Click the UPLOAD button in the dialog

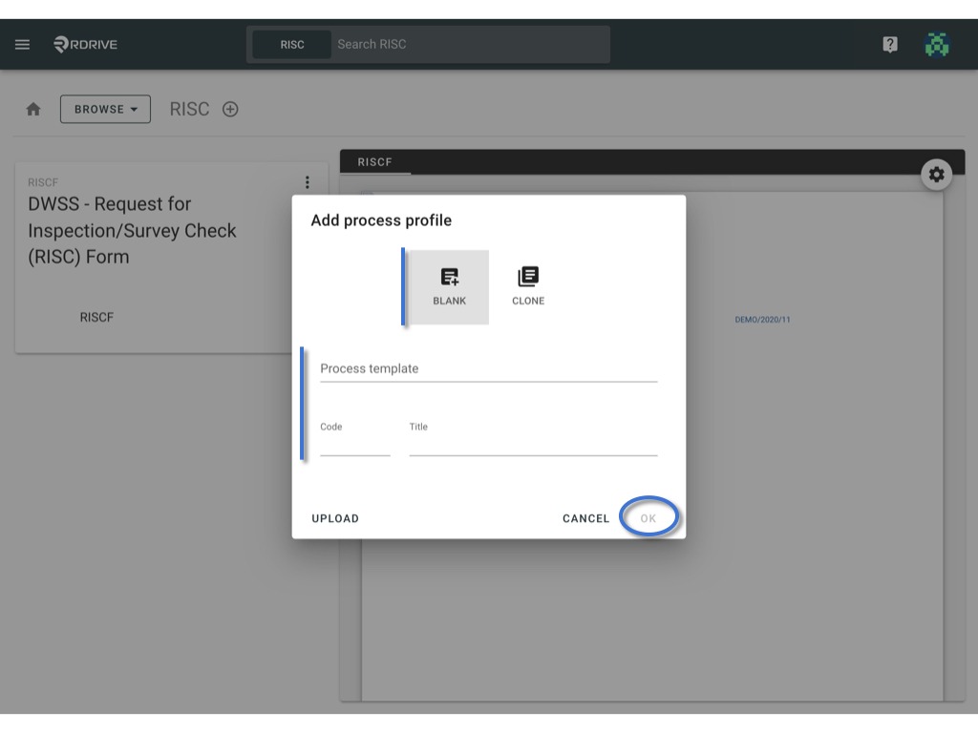tap(335, 518)
